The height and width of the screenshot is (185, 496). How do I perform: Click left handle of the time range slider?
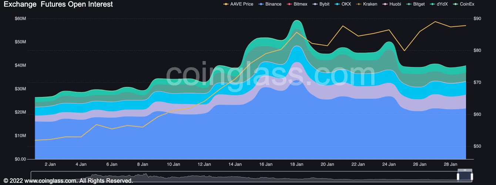[458, 176]
